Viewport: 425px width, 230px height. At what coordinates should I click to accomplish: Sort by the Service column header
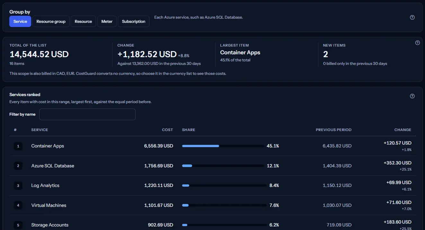[40, 130]
